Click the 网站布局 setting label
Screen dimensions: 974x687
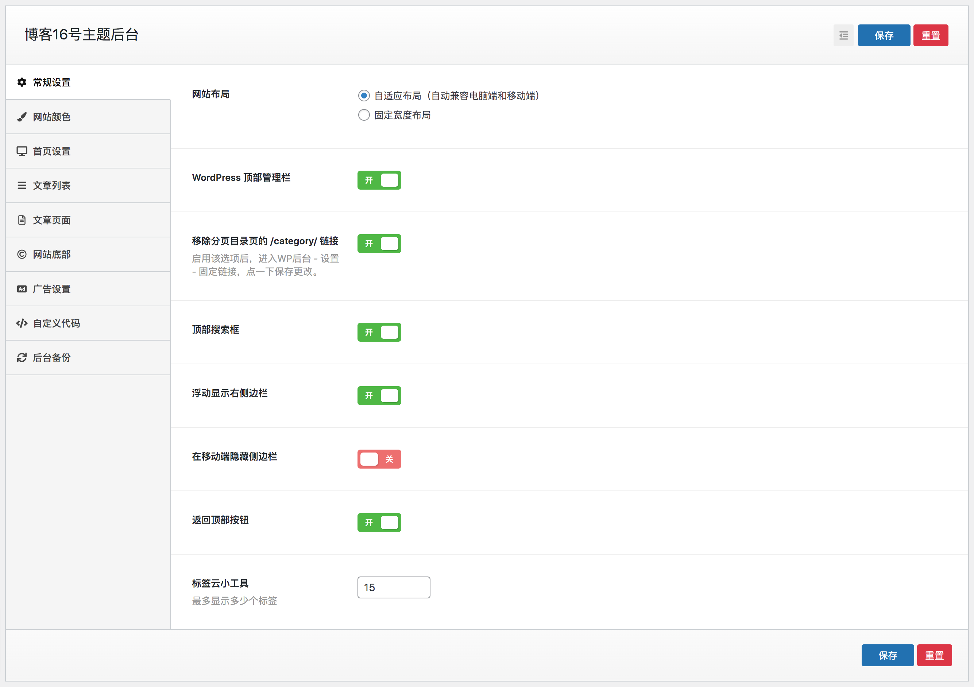click(x=211, y=94)
